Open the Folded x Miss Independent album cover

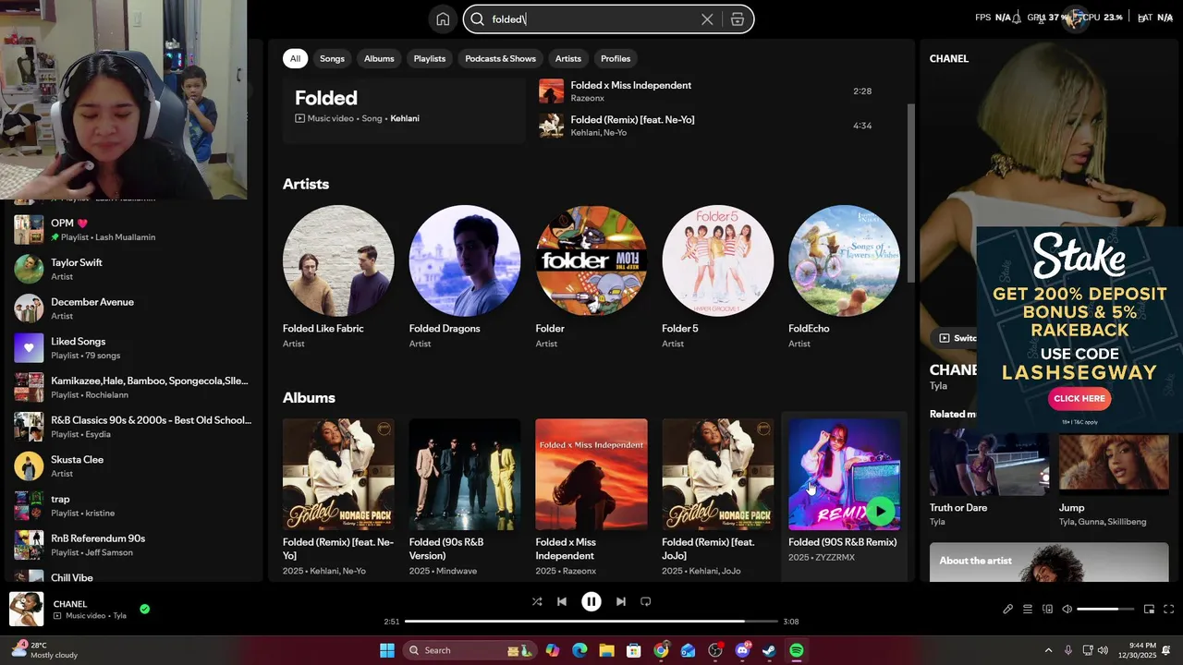[591, 475]
